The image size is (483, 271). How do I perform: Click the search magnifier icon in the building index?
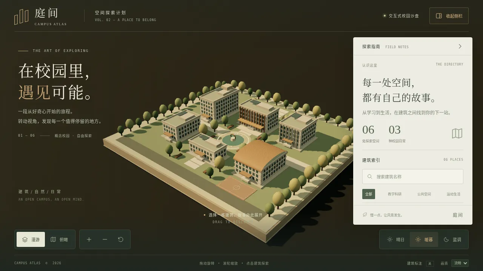[370, 177]
